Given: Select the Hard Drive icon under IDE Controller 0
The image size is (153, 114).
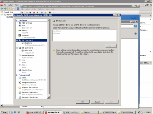Looking at the screenshot, I should pos(23,43).
